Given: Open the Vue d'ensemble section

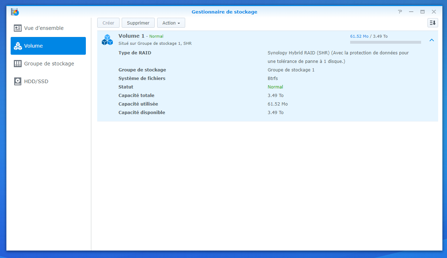Looking at the screenshot, I should 48,28.
